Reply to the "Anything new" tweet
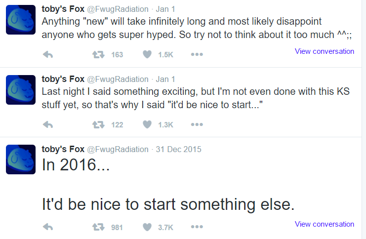Screen dimensions: 366x239 click(x=48, y=55)
